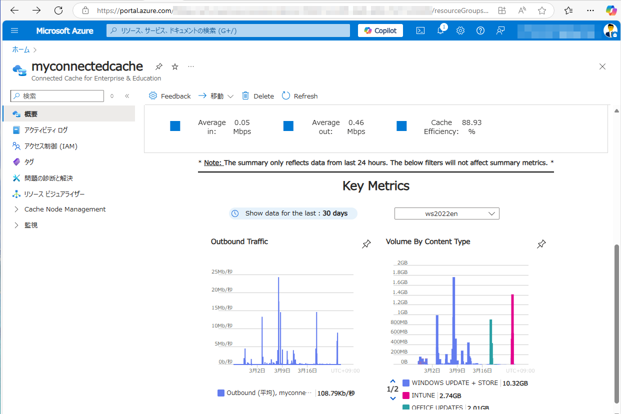The image size is (621, 414).
Task: Navigate back via the ホーム breadcrumb
Action: click(x=20, y=49)
